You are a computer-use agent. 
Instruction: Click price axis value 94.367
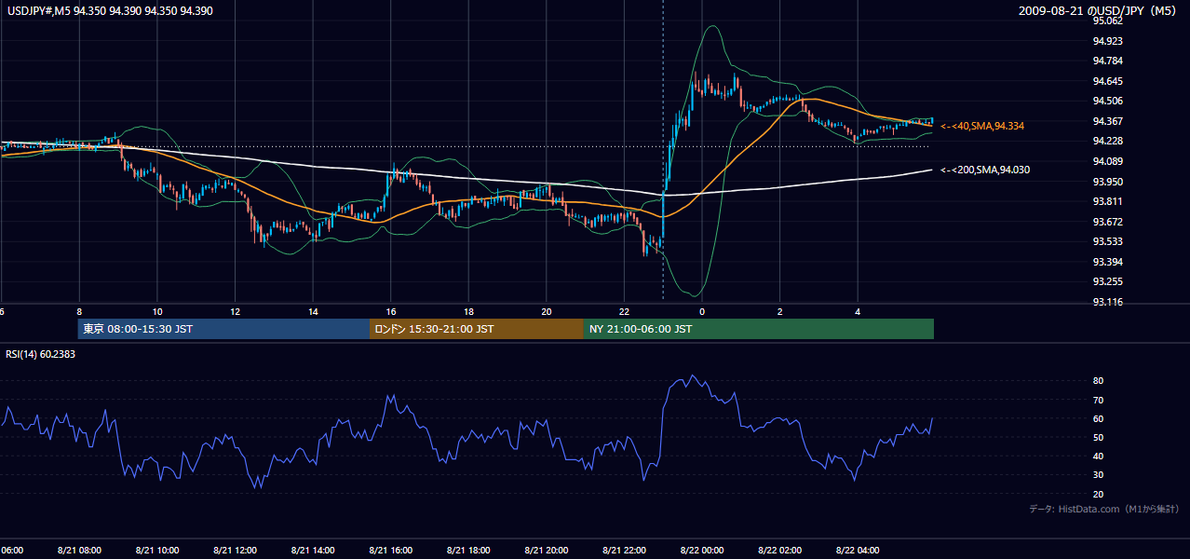tap(1108, 121)
